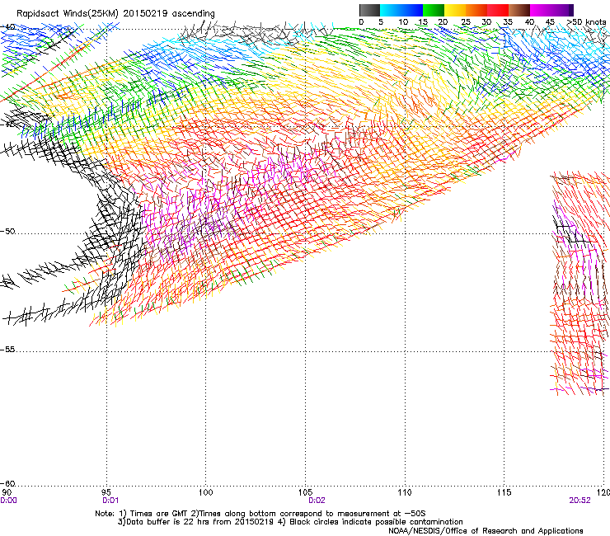610x536 pixels.
Task: Click the note '1) Times are GMT'
Action: coord(154,514)
